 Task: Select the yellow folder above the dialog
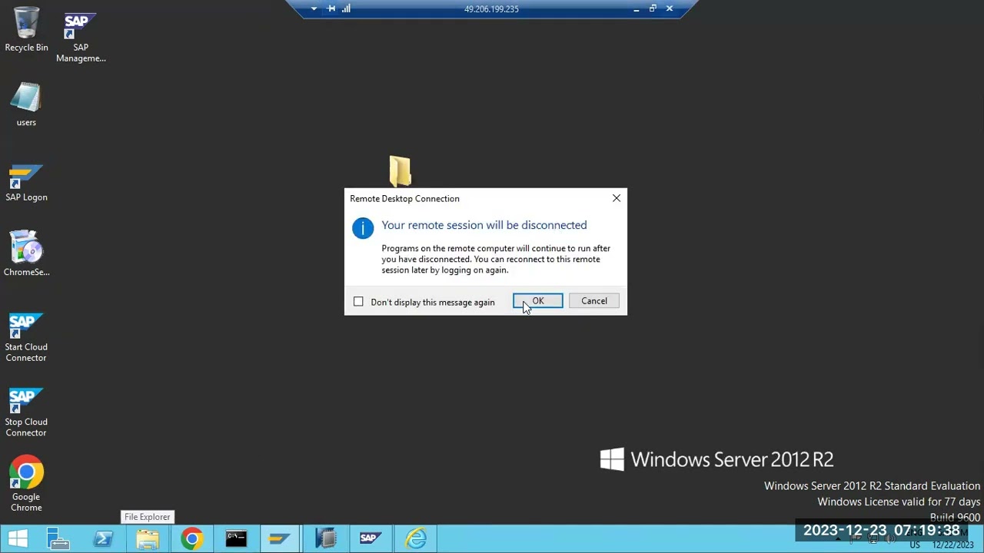[400, 171]
